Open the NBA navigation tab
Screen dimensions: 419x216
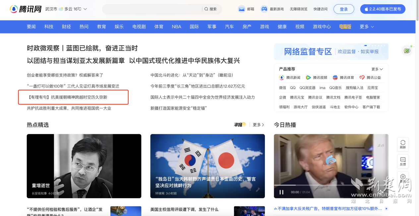176,26
